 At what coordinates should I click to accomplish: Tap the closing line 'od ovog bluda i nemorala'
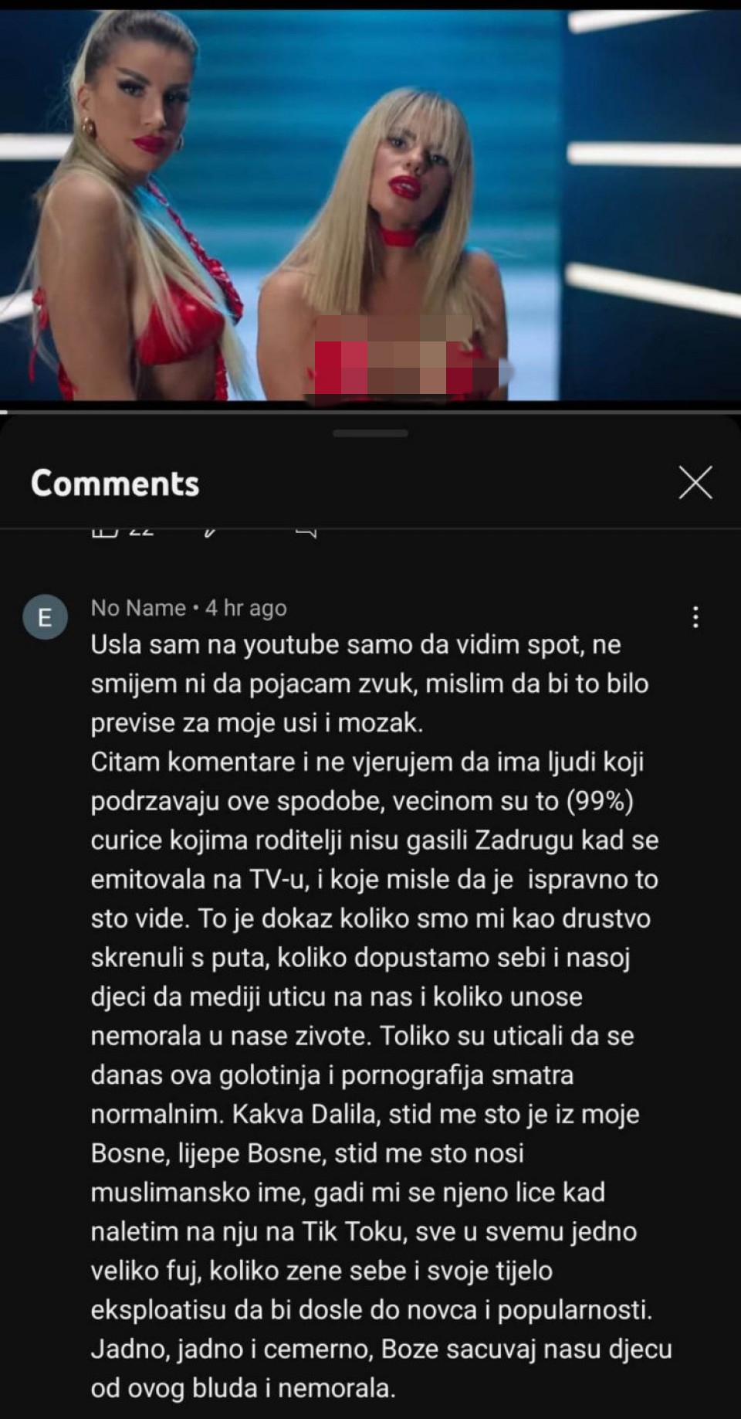tap(243, 1388)
